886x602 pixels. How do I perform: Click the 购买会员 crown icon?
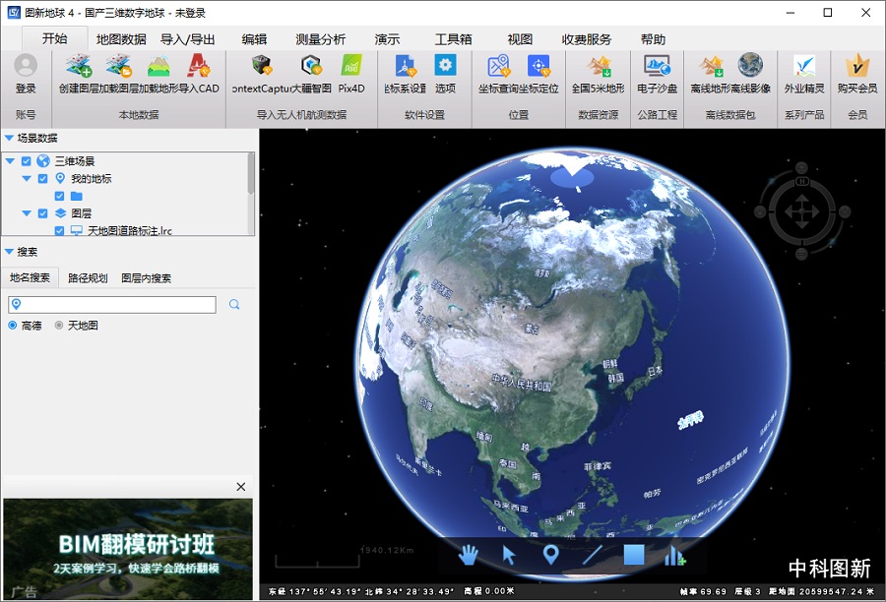tap(857, 66)
